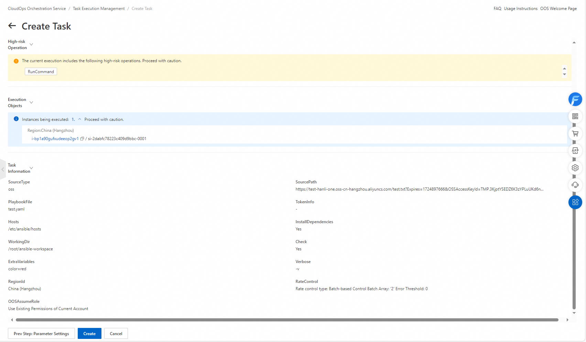This screenshot has width=586, height=342.
Task: Open the Usage Instructions link
Action: tap(521, 9)
